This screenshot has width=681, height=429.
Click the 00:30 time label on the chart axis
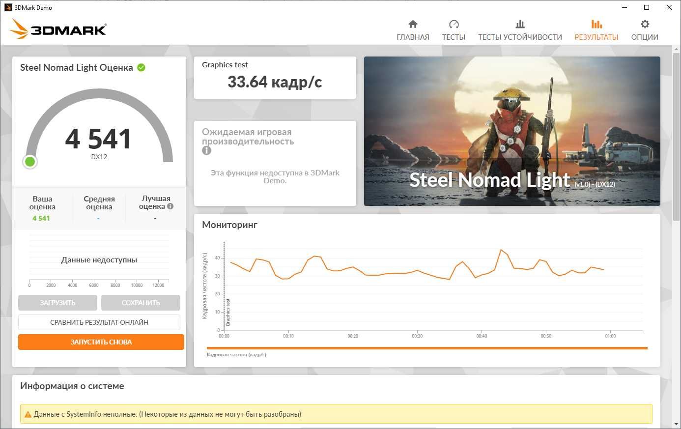click(417, 336)
